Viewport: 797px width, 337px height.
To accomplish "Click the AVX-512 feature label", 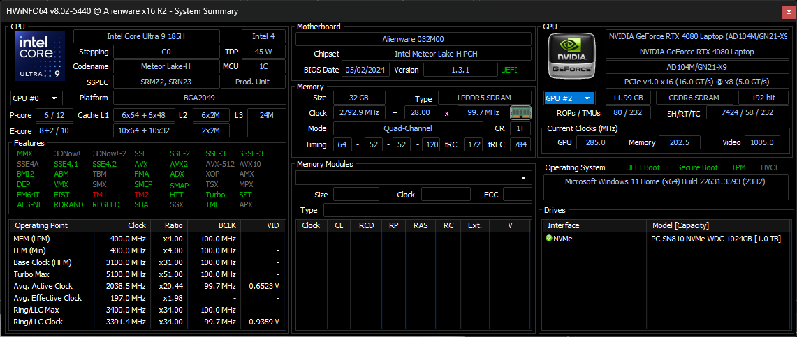I will (x=219, y=164).
